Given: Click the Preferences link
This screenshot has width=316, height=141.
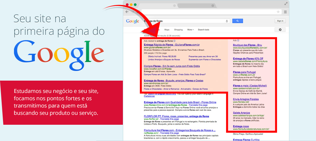Looking at the screenshot, I should tap(149, 96).
